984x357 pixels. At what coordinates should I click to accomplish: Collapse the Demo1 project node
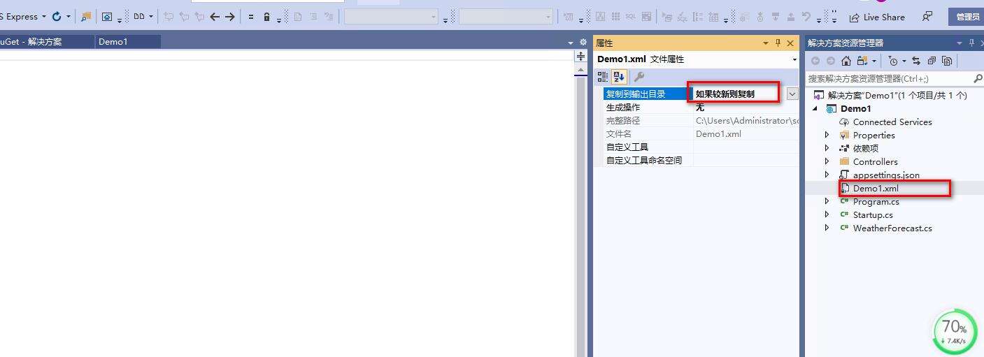coord(814,109)
